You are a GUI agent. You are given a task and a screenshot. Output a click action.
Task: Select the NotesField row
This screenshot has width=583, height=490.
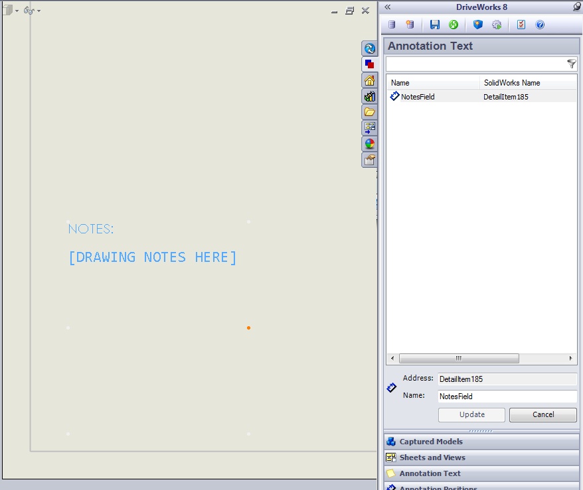[x=482, y=97]
